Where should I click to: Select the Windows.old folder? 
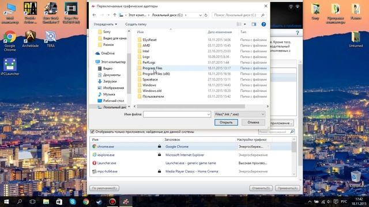pos(152,91)
